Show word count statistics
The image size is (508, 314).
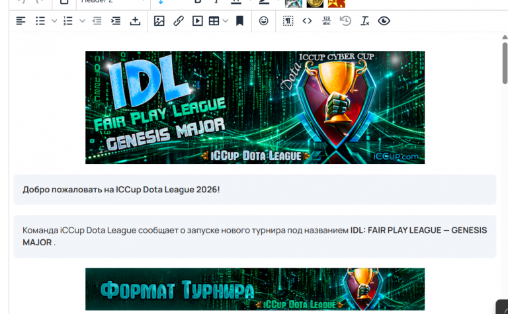(x=327, y=21)
